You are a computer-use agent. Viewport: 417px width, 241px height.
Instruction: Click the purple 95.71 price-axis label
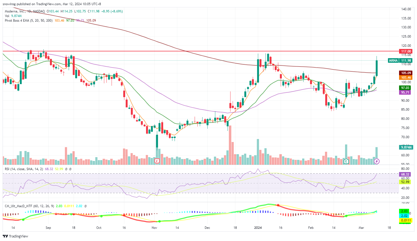(405, 93)
